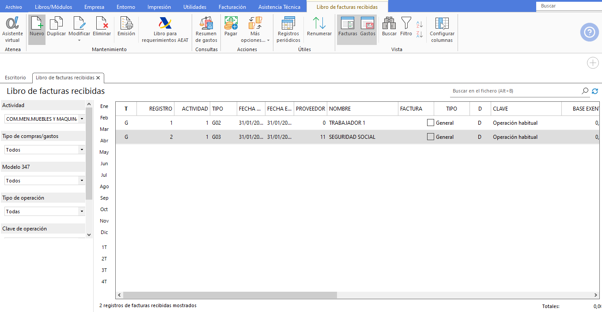The height and width of the screenshot is (312, 602).
Task: Switch to Utilidades ribbon tab
Action: click(x=195, y=7)
